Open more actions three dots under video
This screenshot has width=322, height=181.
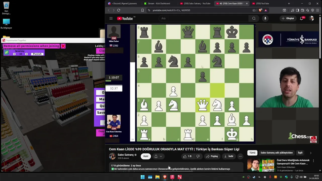240,156
